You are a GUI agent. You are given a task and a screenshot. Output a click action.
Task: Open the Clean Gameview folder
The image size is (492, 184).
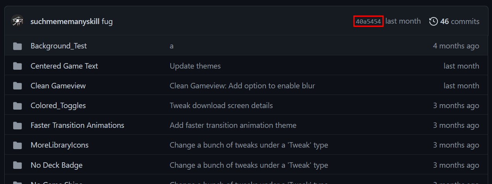pos(58,86)
